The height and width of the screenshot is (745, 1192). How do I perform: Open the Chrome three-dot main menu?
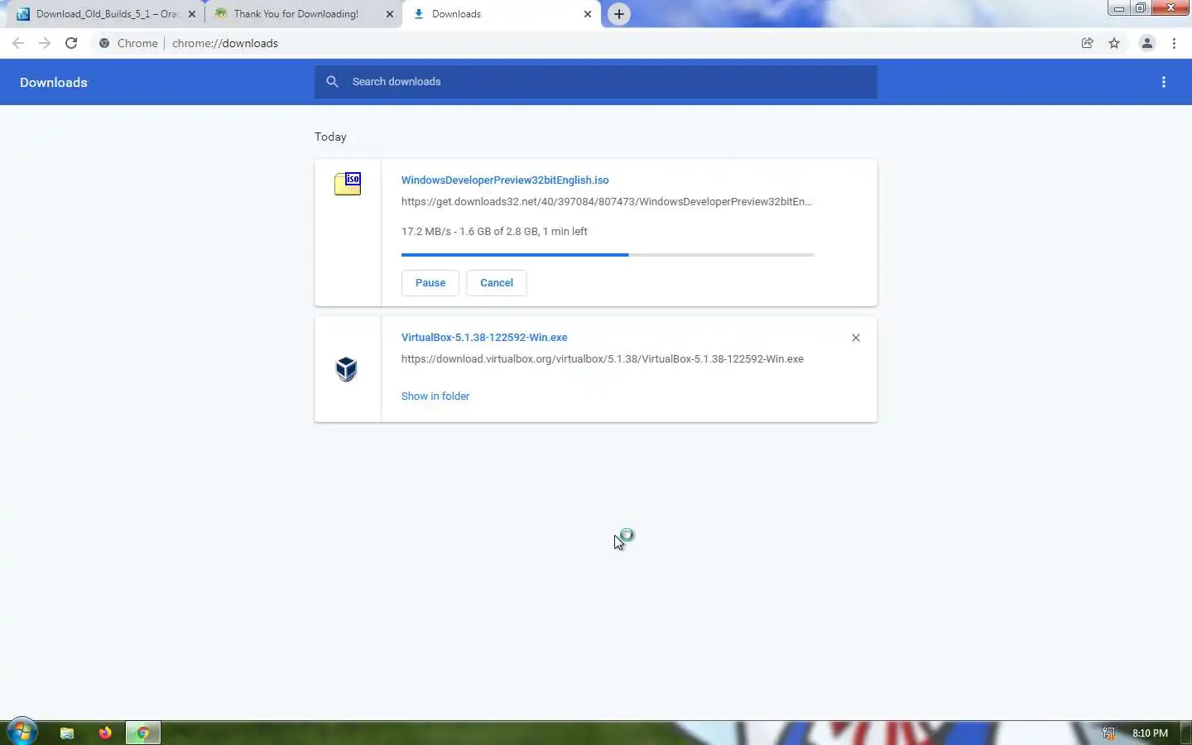coord(1175,43)
